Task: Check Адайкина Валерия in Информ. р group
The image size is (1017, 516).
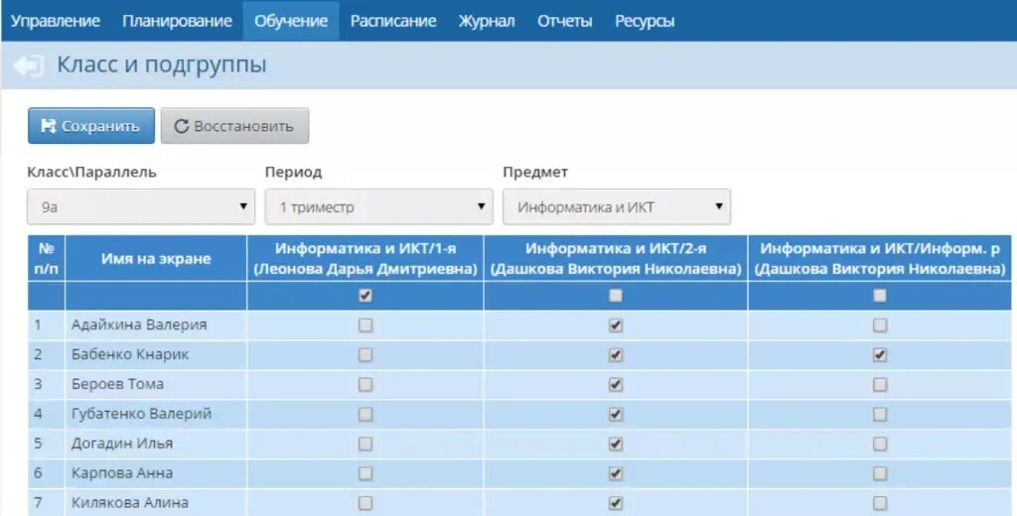Action: (x=880, y=324)
